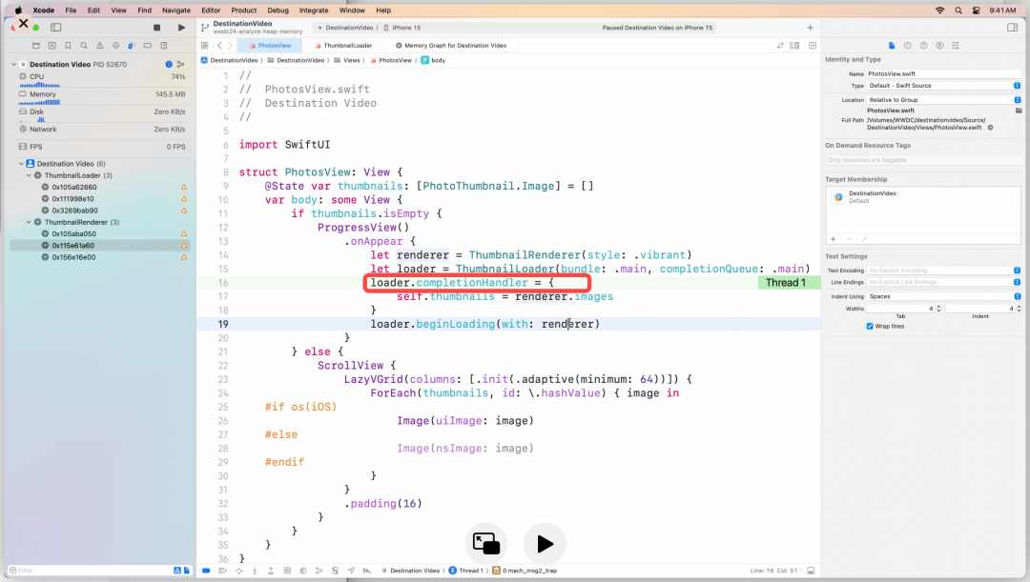Screen dimensions: 1030x582
Task: Collapse the ThumbnailRenderer (3) group
Action: [x=29, y=223]
